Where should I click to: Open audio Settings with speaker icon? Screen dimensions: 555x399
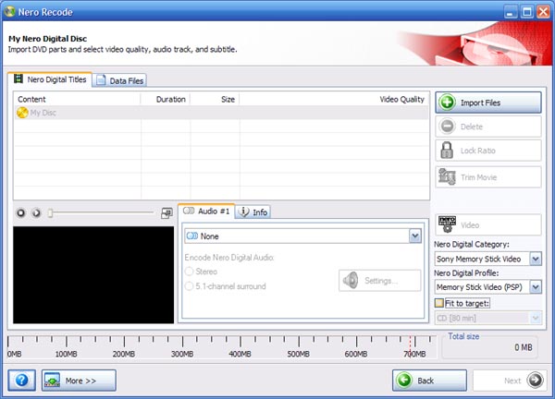(380, 281)
